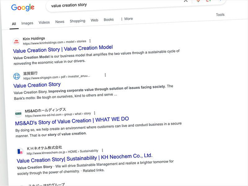This screenshot has height=186, width=248.
Task: Click the ＫＨネオケム株式会社 site name
Action: pos(44,148)
